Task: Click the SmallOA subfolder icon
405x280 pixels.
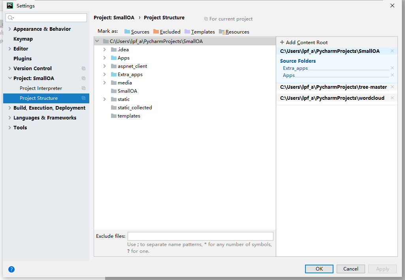Action: 114,91
